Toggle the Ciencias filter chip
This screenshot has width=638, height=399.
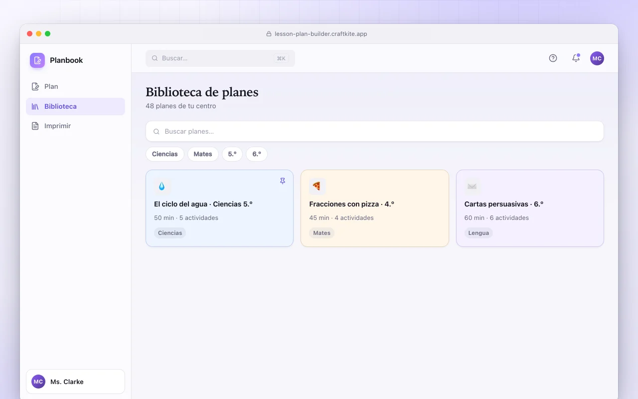point(165,154)
